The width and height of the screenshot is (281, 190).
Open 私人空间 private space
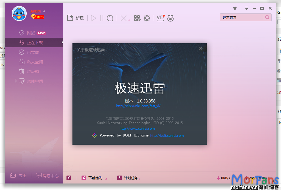(x=35, y=62)
